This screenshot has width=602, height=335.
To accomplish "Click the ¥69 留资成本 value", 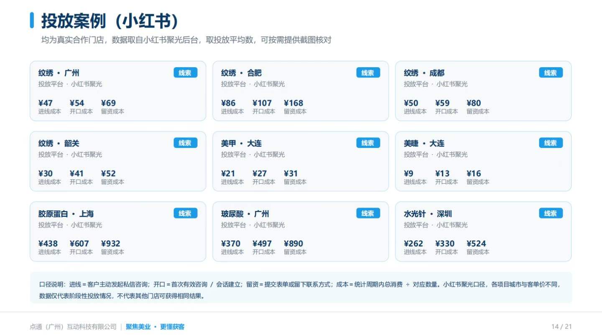I will coord(109,103).
